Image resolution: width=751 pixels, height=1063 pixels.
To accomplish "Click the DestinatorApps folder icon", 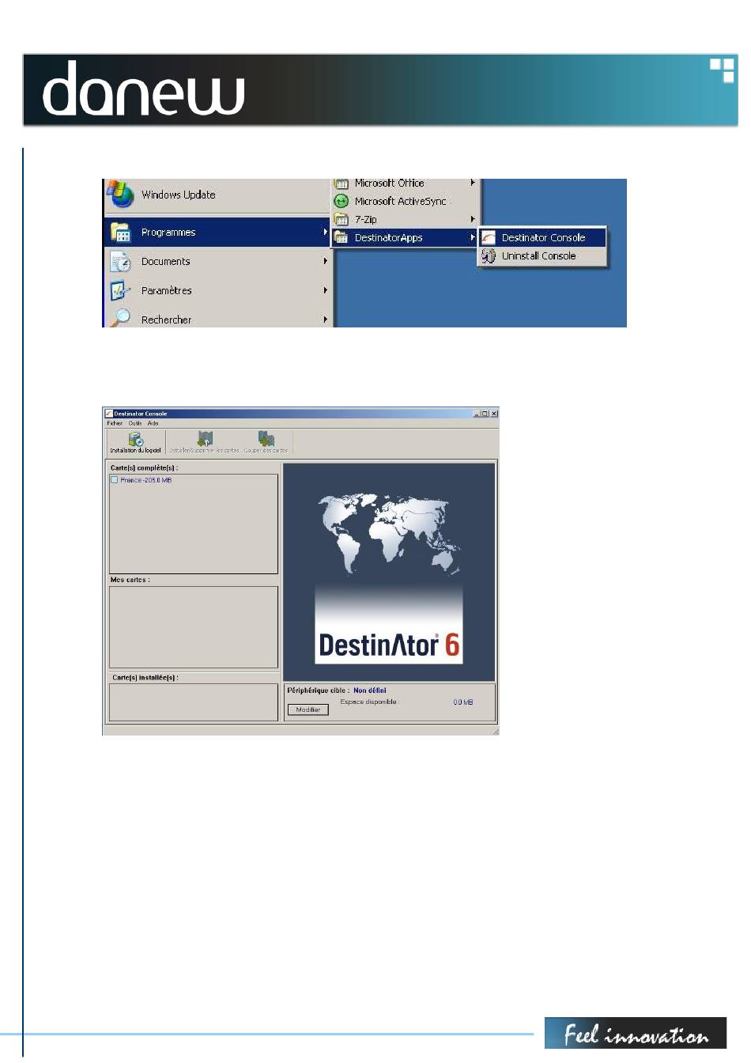I will pos(341,237).
